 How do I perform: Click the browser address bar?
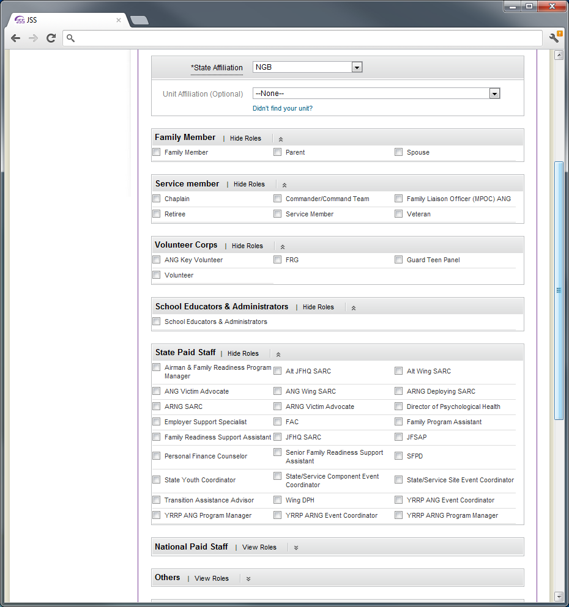(302, 38)
